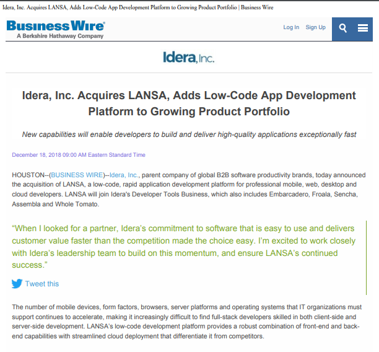Click the Business Wire logo

pos(56,26)
